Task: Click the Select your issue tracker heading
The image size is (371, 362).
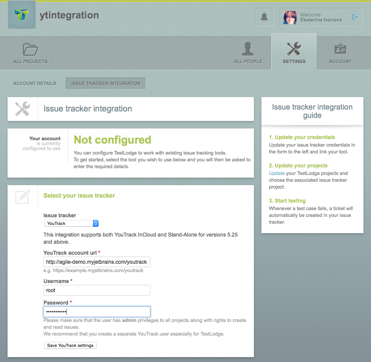Action: 79,195
